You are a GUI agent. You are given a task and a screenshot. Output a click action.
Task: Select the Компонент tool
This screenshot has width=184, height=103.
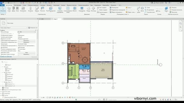(x=23, y=9)
